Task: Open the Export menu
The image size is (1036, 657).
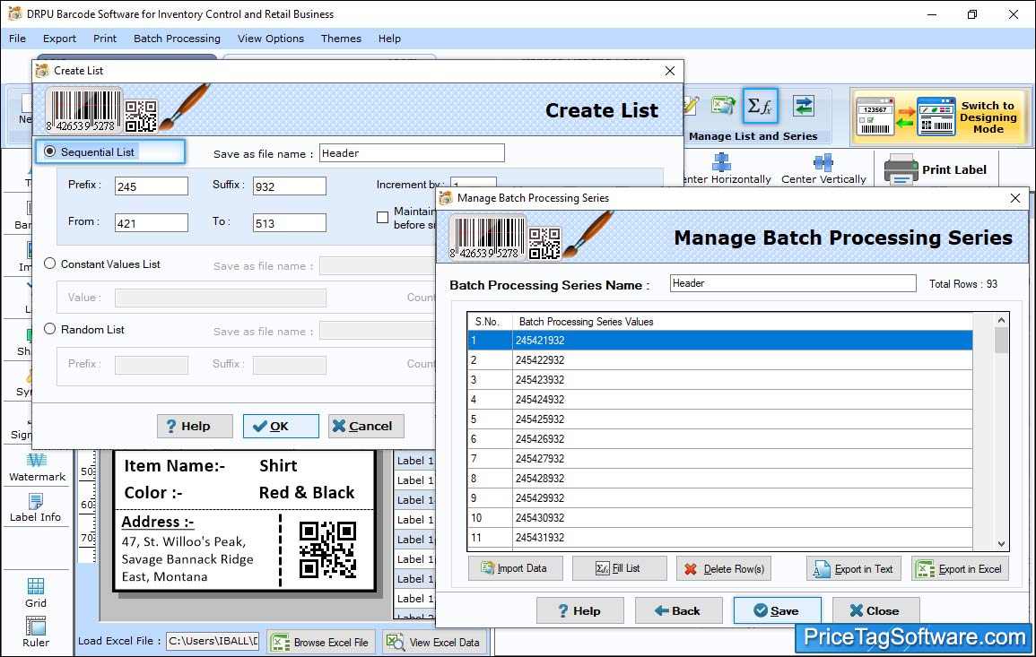Action: (x=59, y=39)
